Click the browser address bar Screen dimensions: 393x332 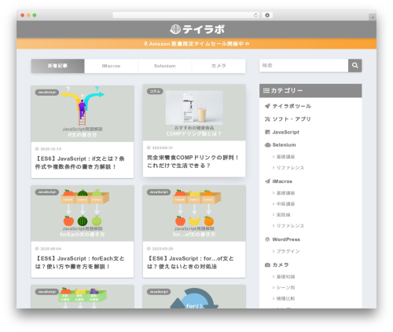(x=186, y=16)
